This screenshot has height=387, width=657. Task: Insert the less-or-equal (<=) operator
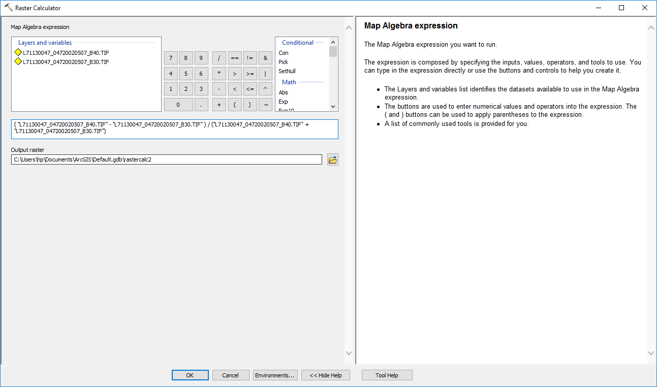(x=250, y=89)
